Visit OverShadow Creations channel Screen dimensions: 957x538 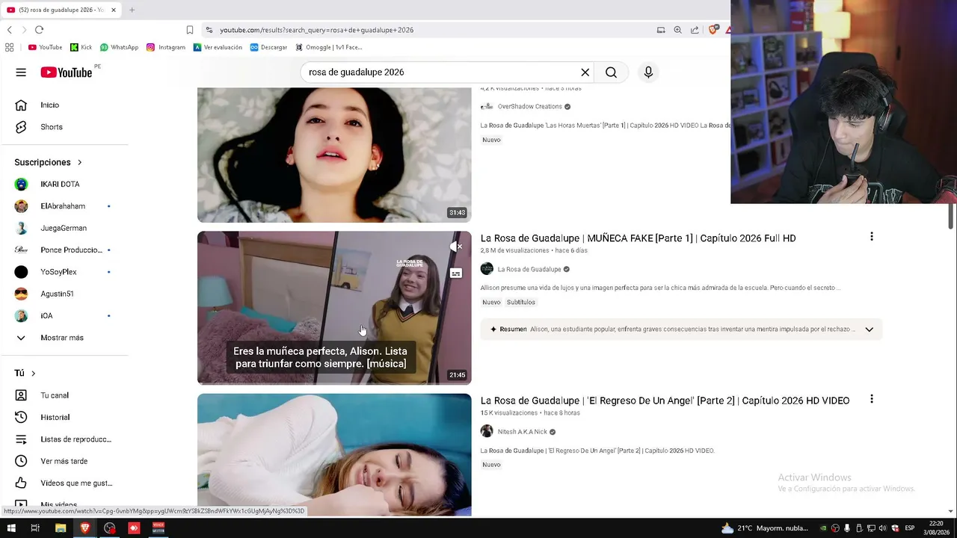point(529,107)
